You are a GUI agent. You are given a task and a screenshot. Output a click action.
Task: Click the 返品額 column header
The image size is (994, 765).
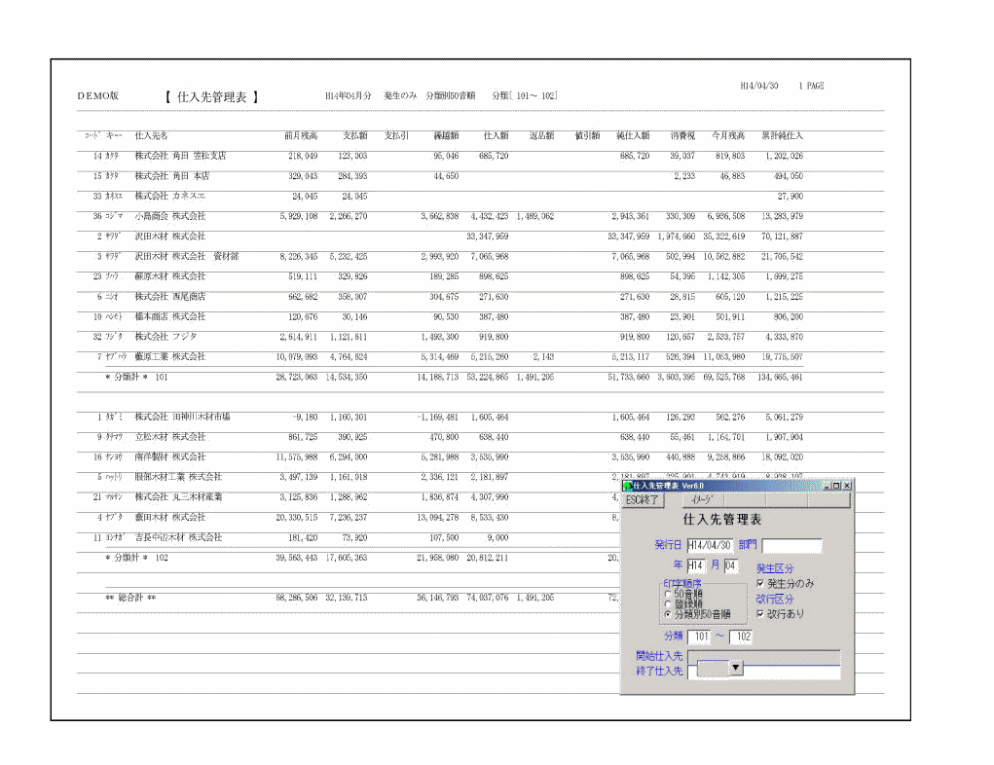point(541,135)
